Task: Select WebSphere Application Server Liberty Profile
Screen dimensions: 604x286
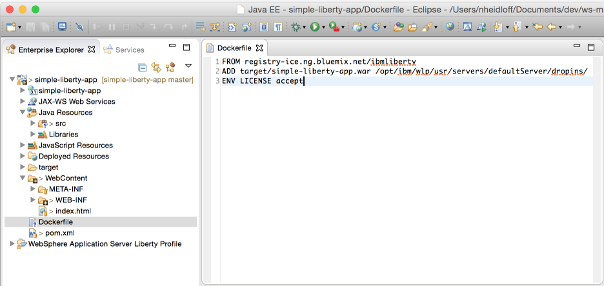Action: (x=105, y=244)
